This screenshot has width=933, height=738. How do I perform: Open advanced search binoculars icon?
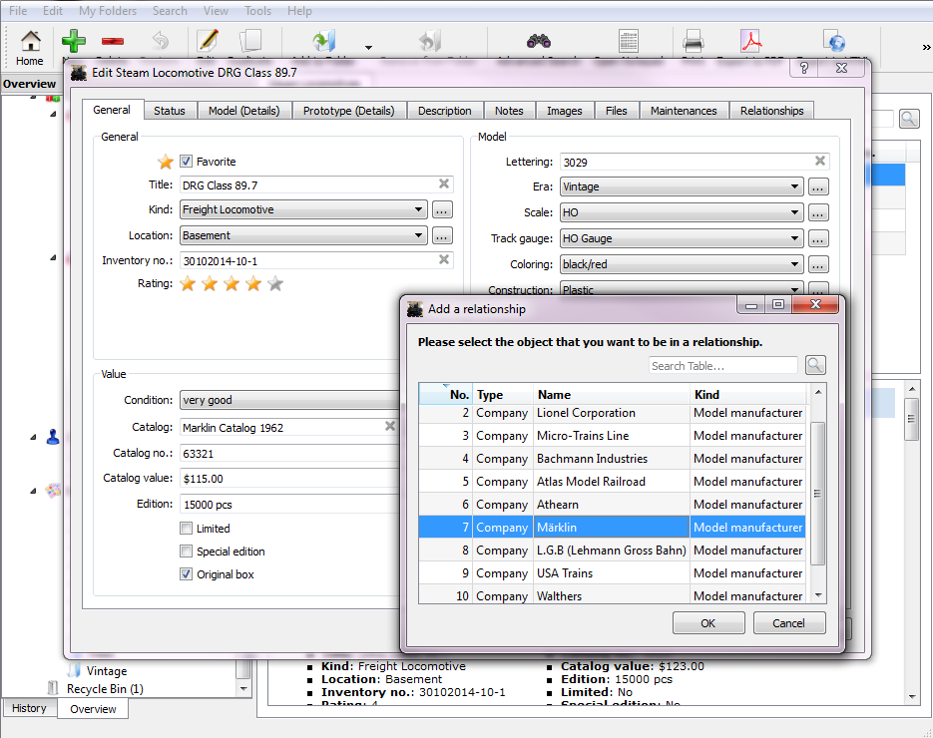coord(539,41)
